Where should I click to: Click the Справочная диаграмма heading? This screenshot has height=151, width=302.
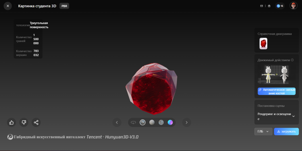point(274,34)
